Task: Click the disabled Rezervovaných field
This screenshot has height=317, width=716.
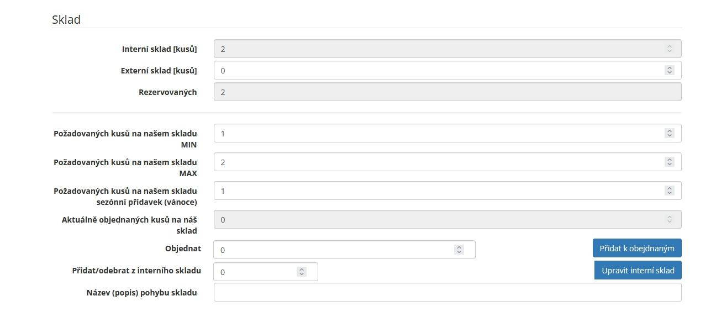Action: [447, 92]
